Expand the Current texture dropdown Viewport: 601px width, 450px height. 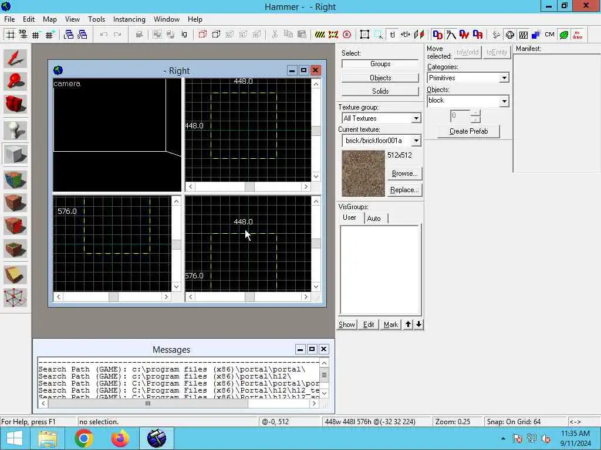click(x=416, y=141)
